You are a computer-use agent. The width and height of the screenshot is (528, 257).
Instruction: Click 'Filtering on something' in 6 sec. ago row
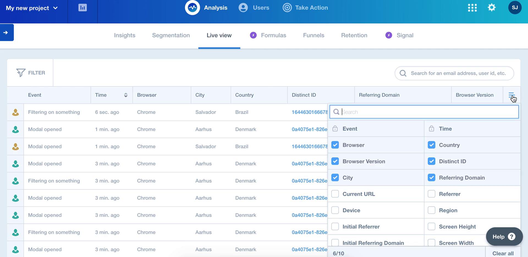tap(54, 112)
